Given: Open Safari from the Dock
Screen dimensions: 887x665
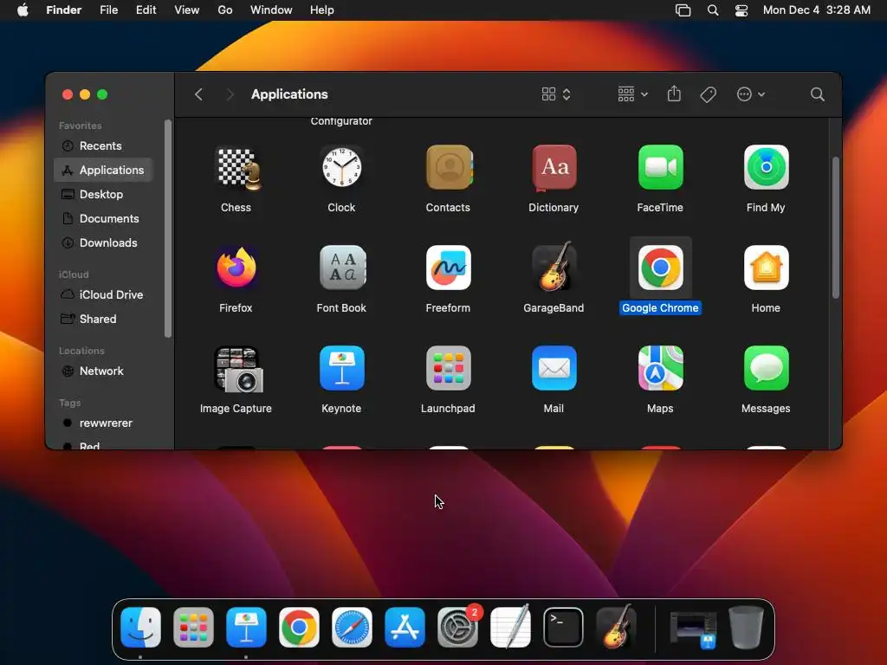Looking at the screenshot, I should coord(352,627).
